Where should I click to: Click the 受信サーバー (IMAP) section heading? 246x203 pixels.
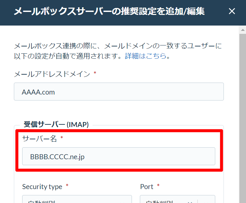coord(56,124)
